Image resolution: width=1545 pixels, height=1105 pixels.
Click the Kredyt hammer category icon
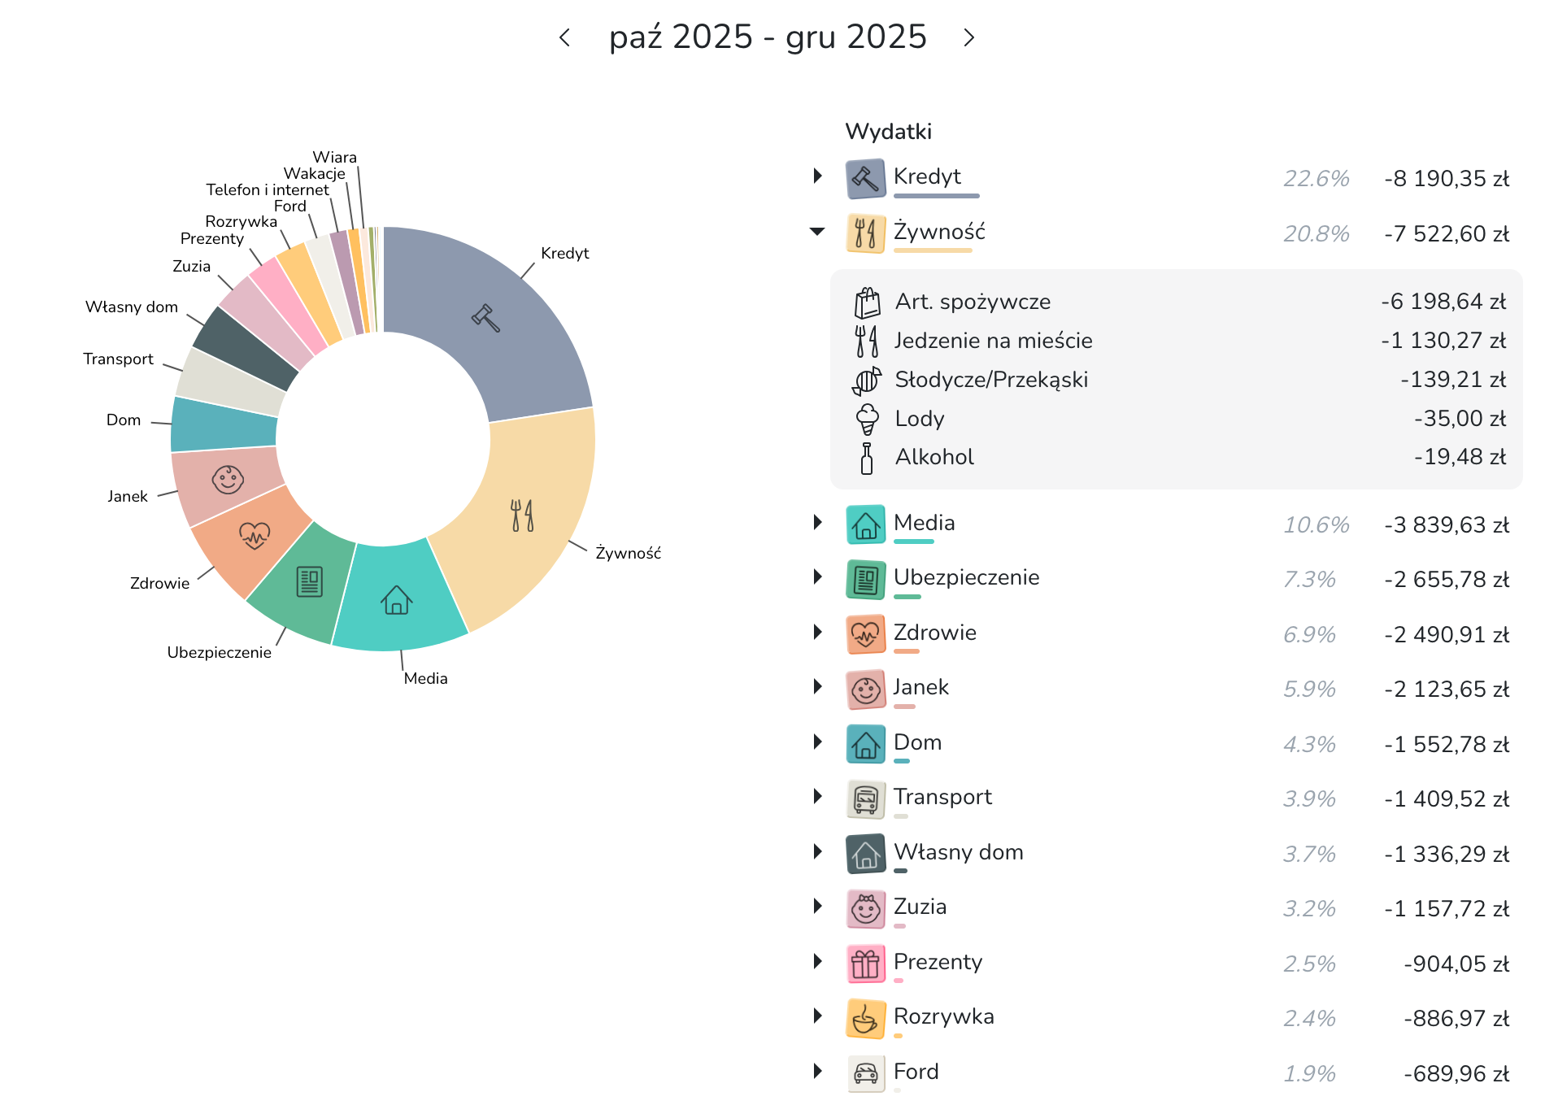tap(865, 179)
